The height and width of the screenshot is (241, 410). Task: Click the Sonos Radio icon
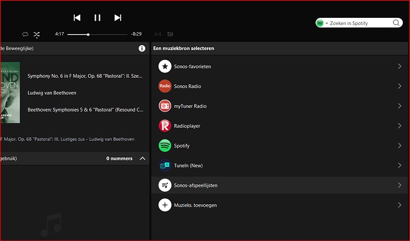coord(165,87)
